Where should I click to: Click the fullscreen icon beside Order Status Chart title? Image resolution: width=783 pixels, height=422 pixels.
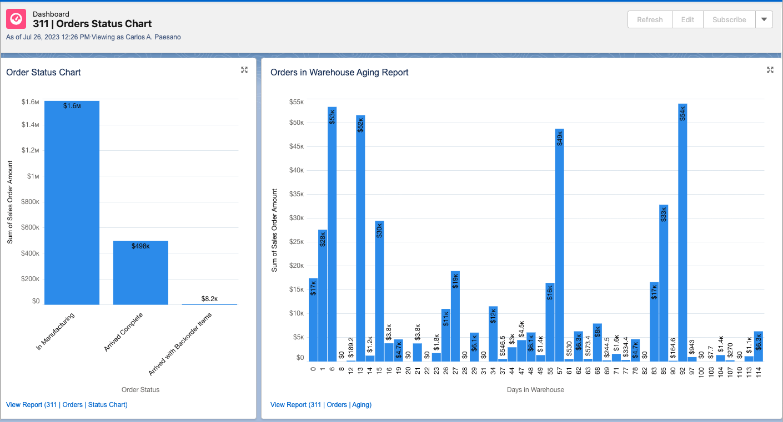(x=244, y=70)
